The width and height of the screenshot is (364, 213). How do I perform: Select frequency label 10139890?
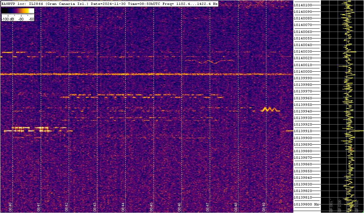click(303, 144)
